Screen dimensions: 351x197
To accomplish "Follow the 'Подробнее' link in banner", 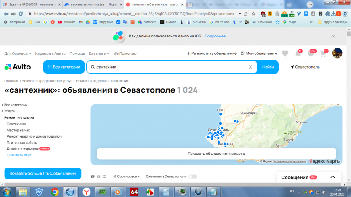I will pyautogui.click(x=215, y=36).
